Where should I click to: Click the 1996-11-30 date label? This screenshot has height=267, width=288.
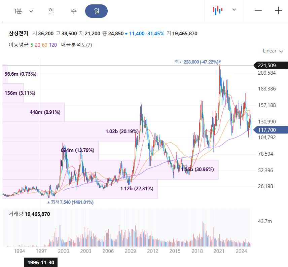[41, 262]
